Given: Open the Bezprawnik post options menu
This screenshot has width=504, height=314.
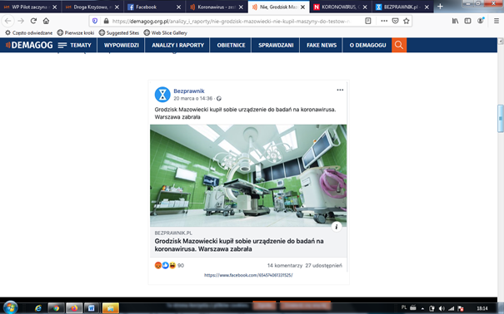Looking at the screenshot, I should tap(340, 90).
